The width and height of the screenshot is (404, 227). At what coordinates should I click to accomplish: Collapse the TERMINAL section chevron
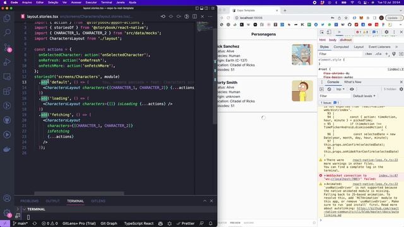[24, 209]
